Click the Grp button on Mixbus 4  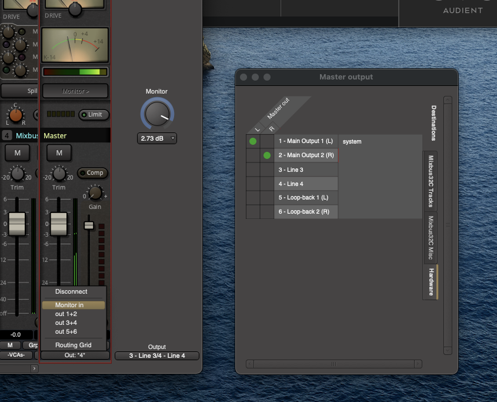click(x=31, y=345)
